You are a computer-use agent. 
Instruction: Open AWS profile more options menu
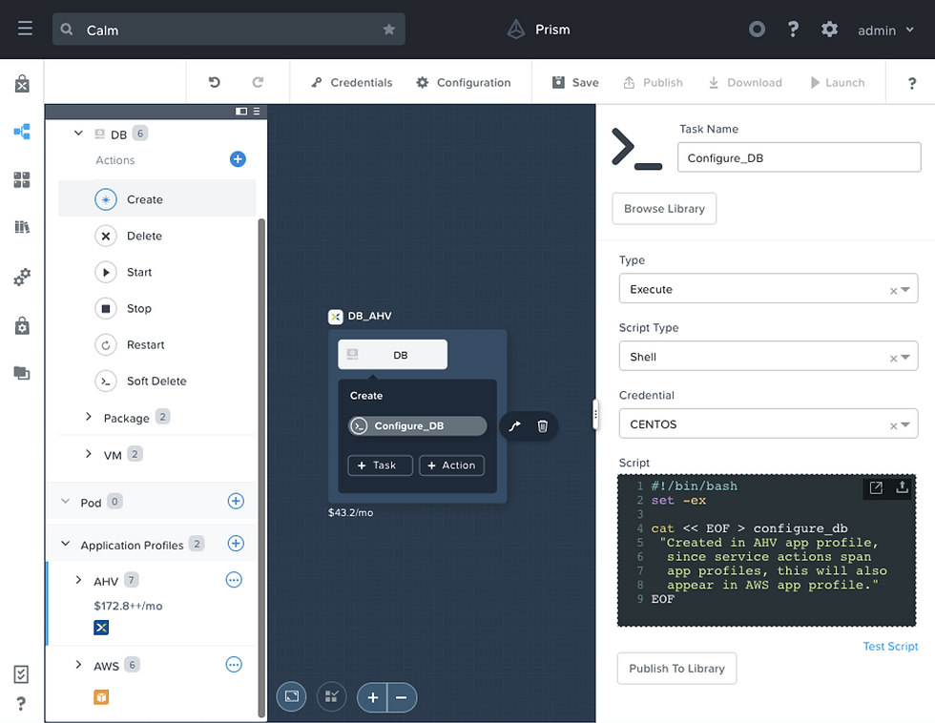tap(234, 664)
